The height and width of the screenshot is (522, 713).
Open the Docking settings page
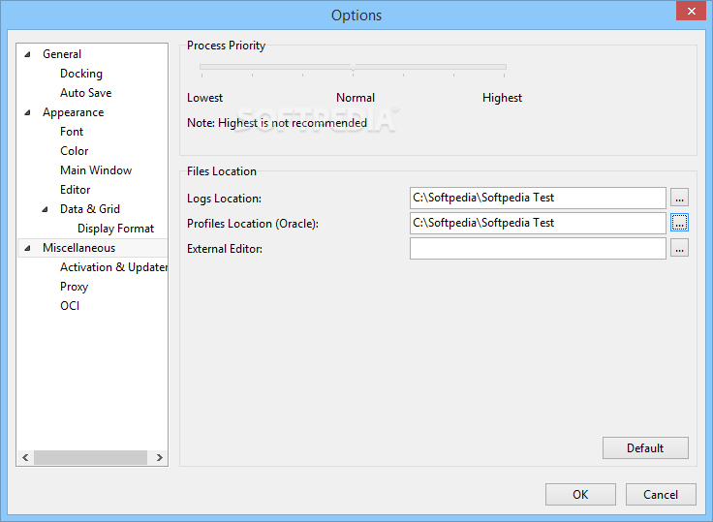click(81, 74)
